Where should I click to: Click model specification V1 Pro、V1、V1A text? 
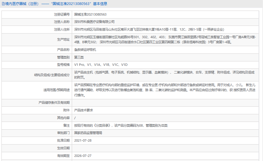[x=101, y=65]
